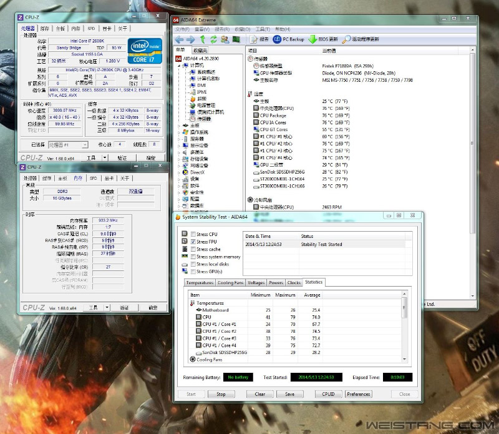Expand the 操作系统 operating system node
The width and height of the screenshot is (499, 434).
click(x=179, y=132)
